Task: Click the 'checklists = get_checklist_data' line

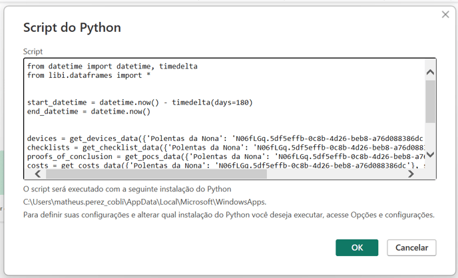Action: click(x=226, y=148)
